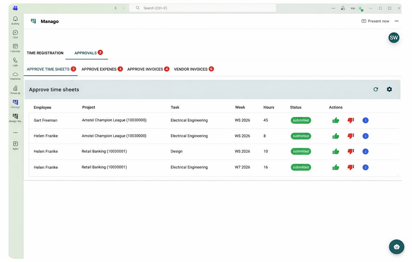Click the W7 2026 week cell
The width and height of the screenshot is (412, 262).
[x=242, y=167]
